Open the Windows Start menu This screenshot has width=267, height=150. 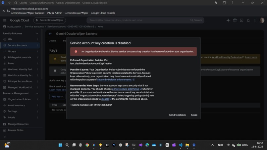(60, 145)
